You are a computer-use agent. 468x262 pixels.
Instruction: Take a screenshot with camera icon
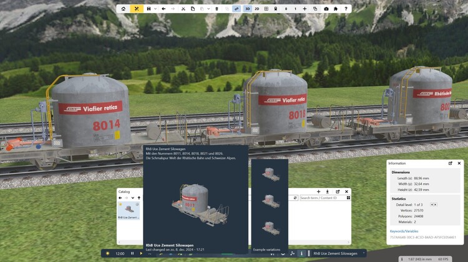326,9
